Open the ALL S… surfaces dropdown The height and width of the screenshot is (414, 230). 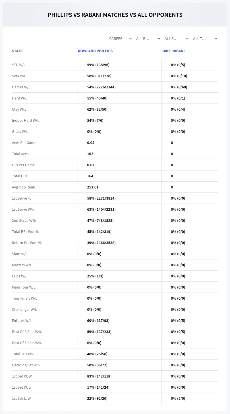pos(177,38)
